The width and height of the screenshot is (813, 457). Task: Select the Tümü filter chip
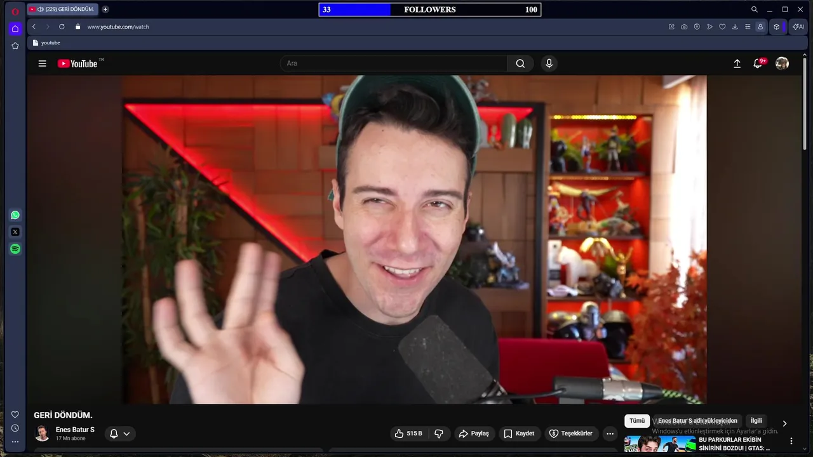click(637, 421)
